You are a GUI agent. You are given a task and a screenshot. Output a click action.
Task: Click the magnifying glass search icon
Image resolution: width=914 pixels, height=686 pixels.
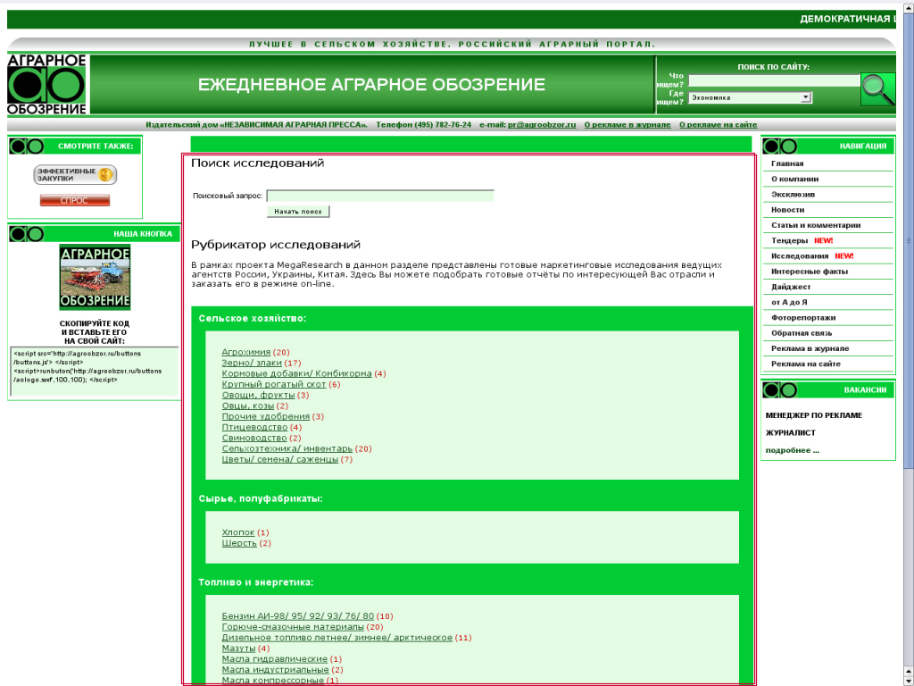(877, 88)
